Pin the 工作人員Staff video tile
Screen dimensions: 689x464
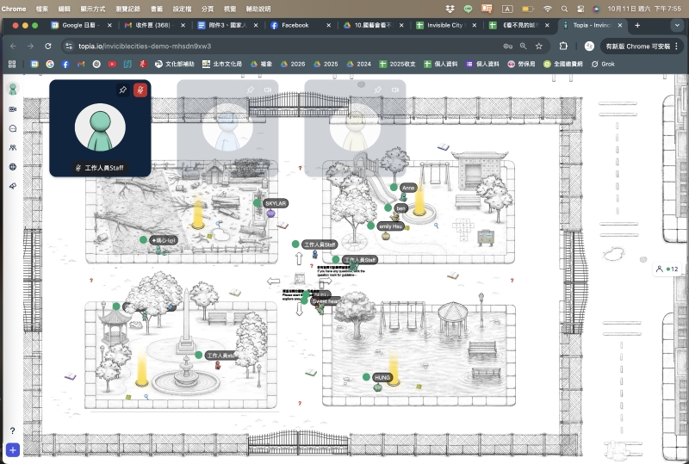tap(122, 90)
